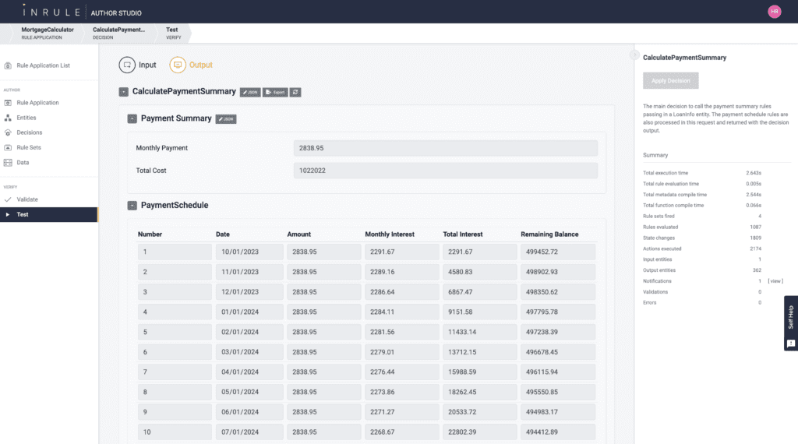
Task: Click the InRule logo in the header
Action: click(x=51, y=12)
